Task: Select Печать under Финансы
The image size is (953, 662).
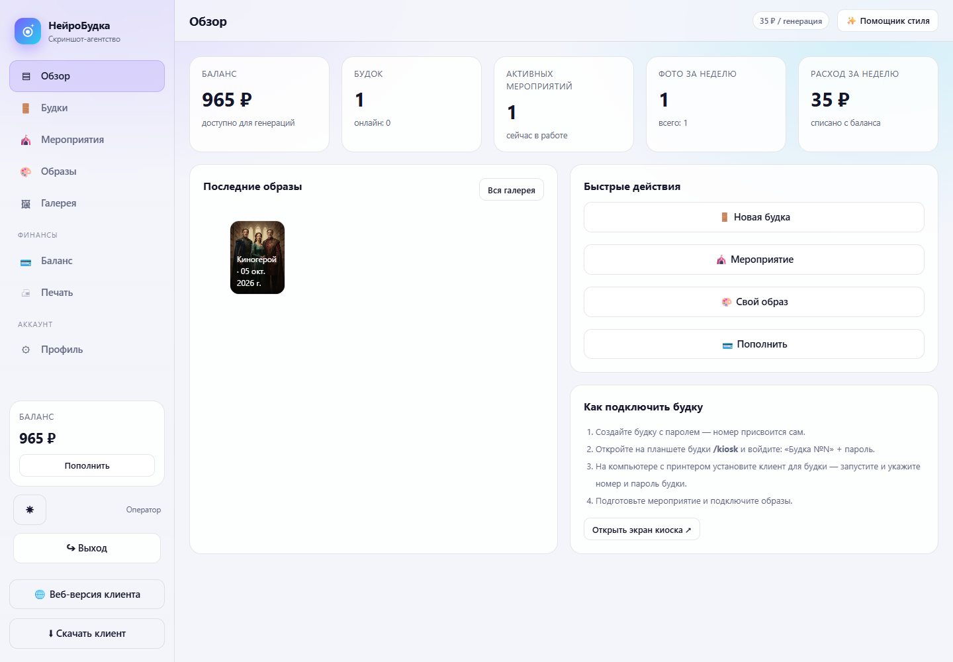Action: click(87, 293)
